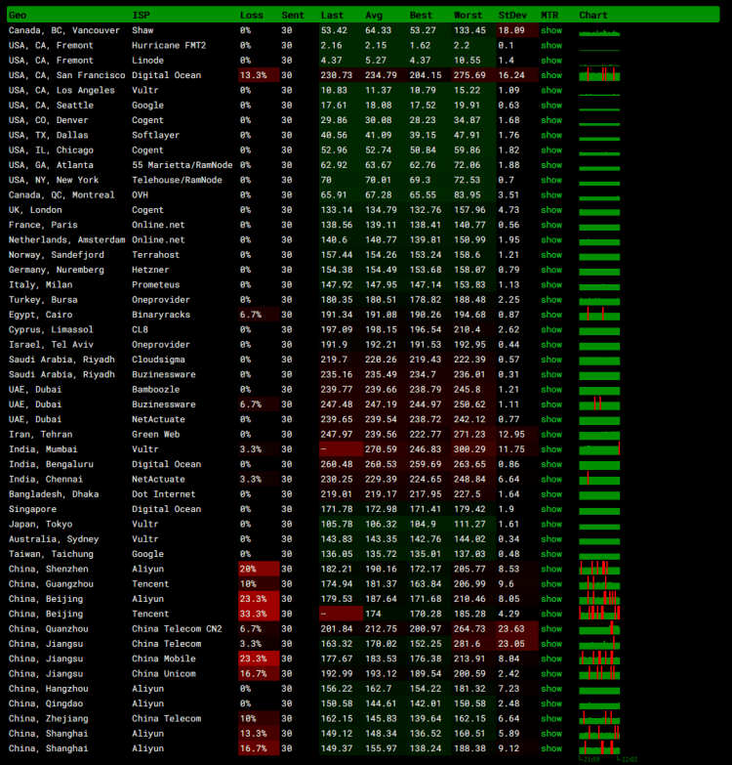Show MTR for Denver Cogent row
732x765 pixels.
(551, 120)
